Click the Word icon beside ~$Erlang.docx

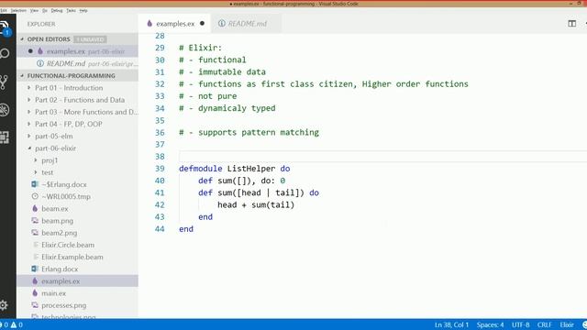(x=35, y=184)
